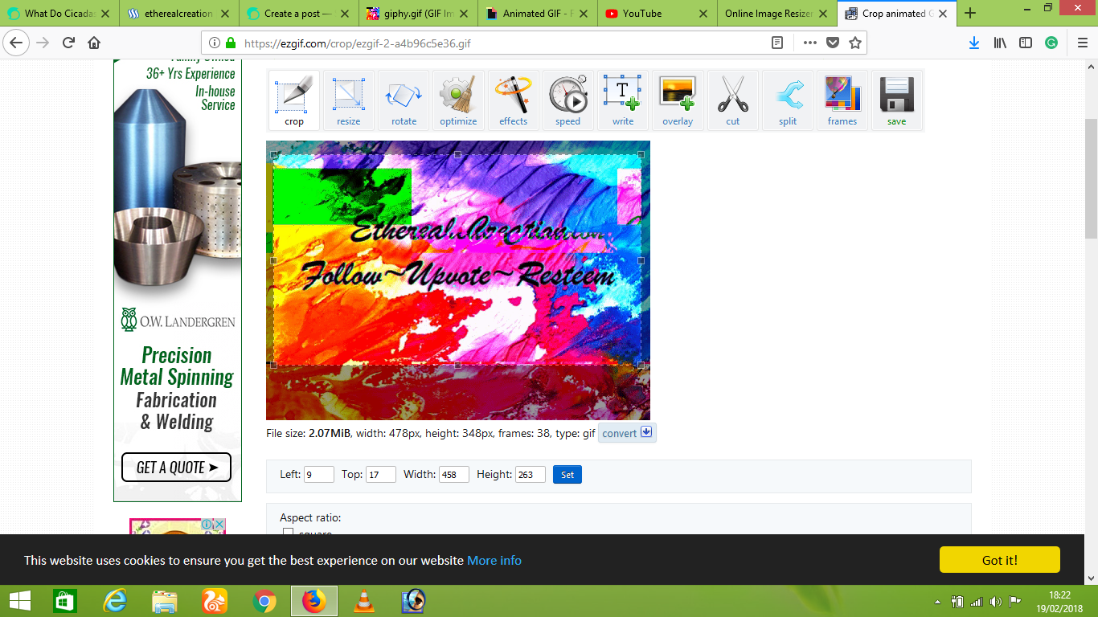Save the GIF with the save tool
This screenshot has height=617, width=1098.
point(897,100)
